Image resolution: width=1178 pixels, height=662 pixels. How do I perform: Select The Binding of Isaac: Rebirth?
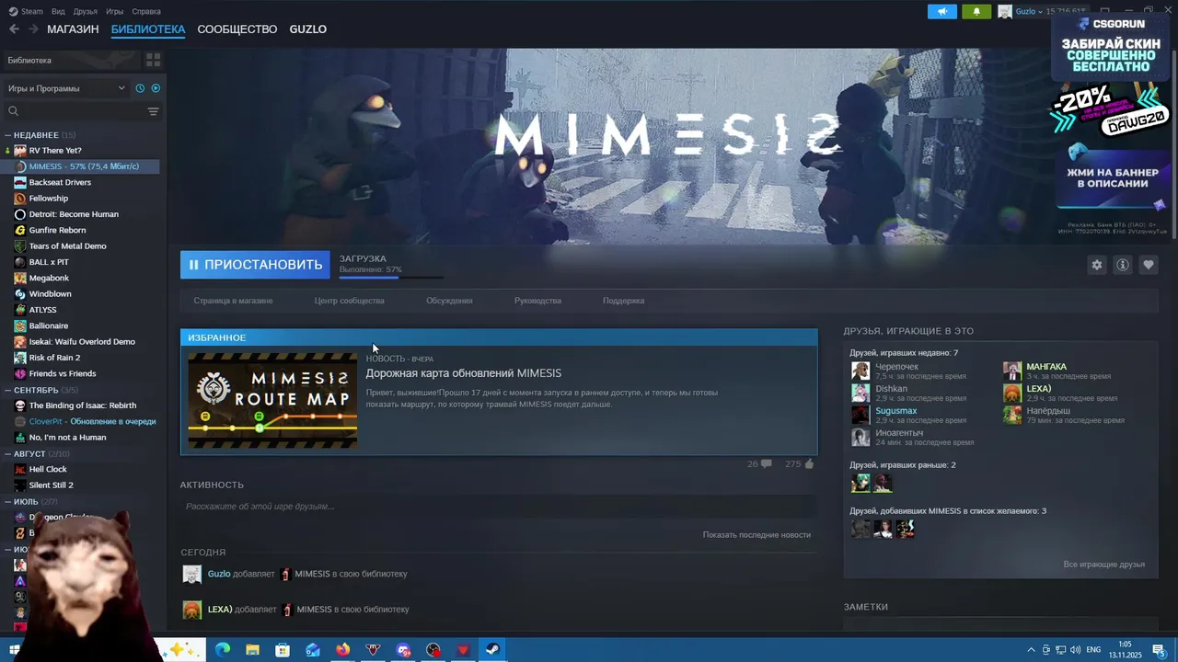[x=81, y=405]
